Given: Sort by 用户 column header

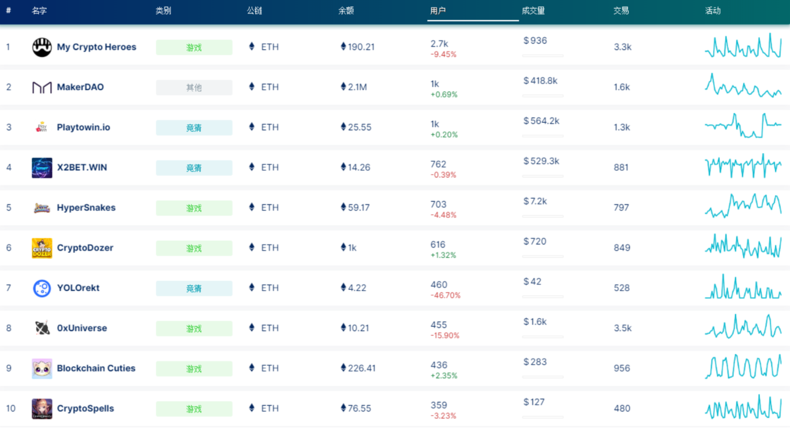Looking at the screenshot, I should click(438, 11).
